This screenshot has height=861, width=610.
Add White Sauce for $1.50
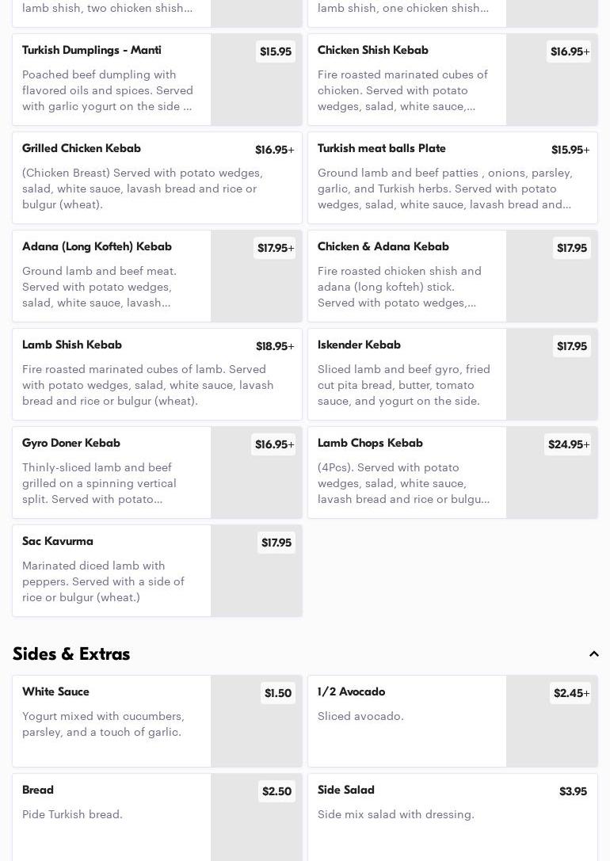[x=277, y=693]
